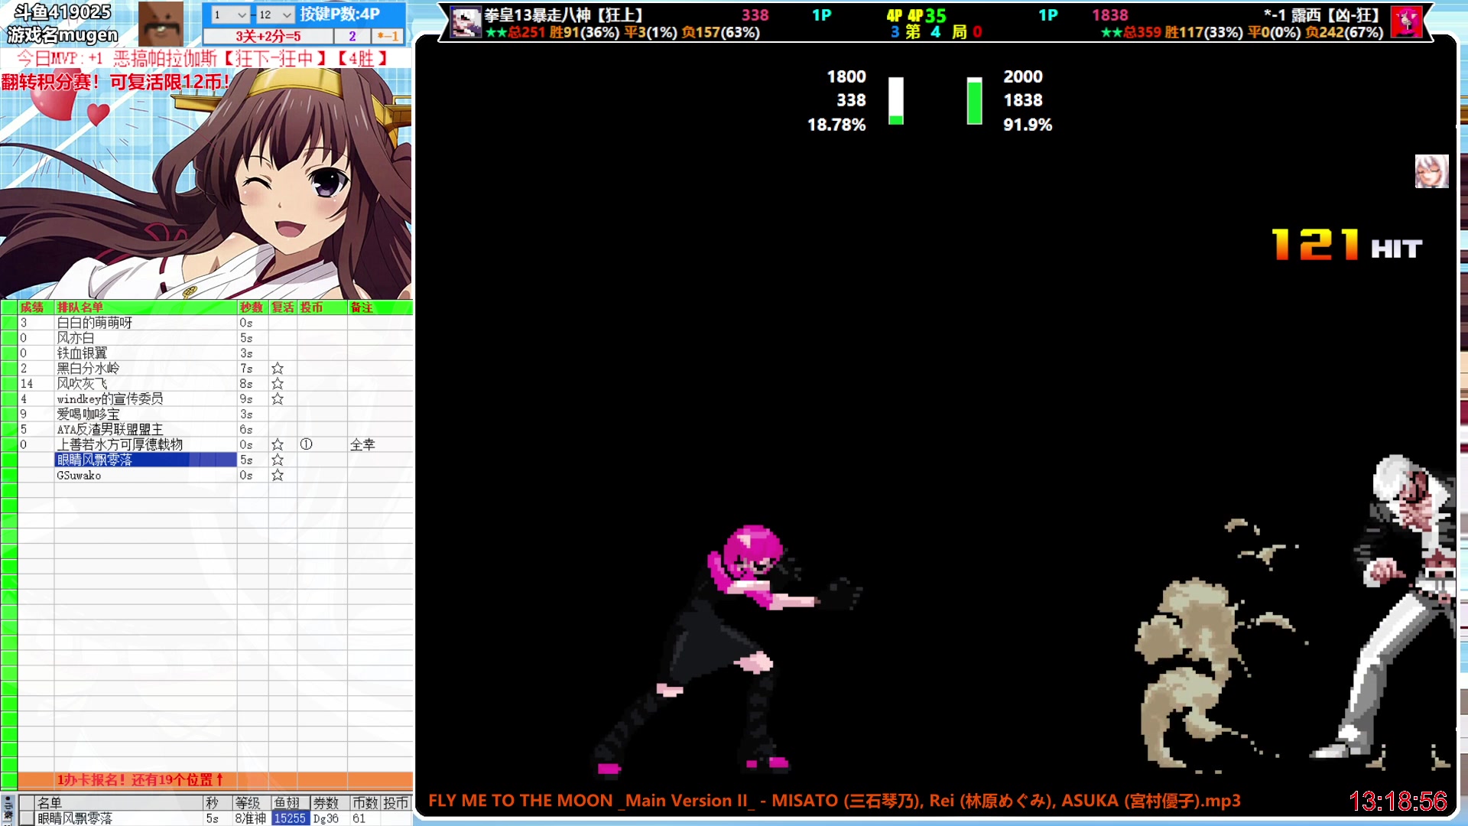
Task: Click the revive star in 上善若水方可厚德载物 row
Action: tap(278, 444)
